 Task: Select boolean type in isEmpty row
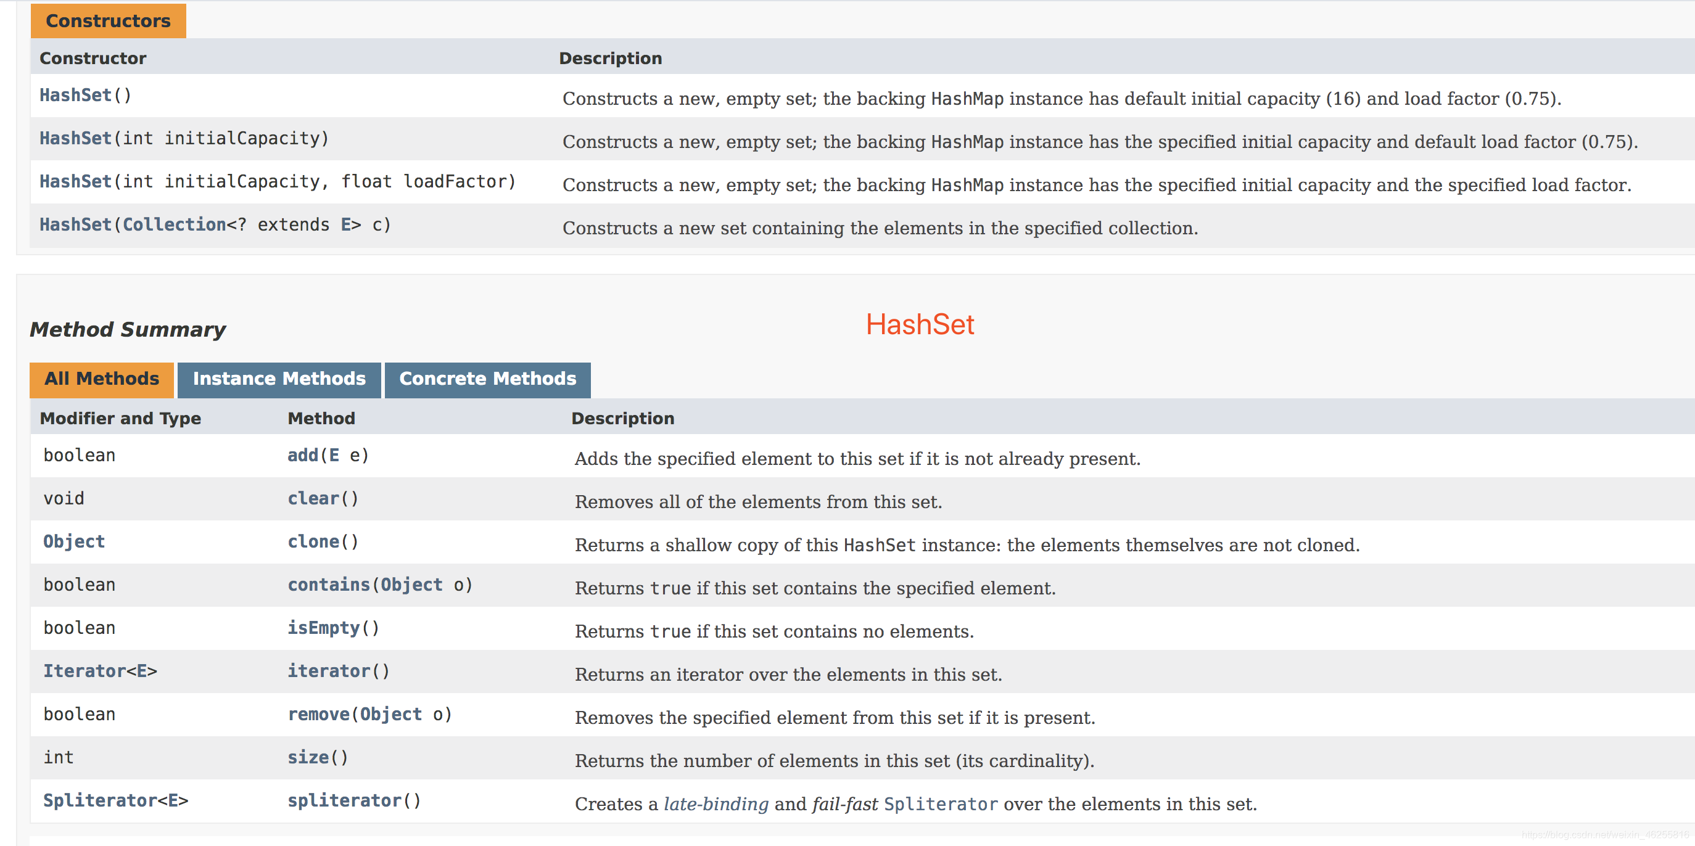coord(80,628)
